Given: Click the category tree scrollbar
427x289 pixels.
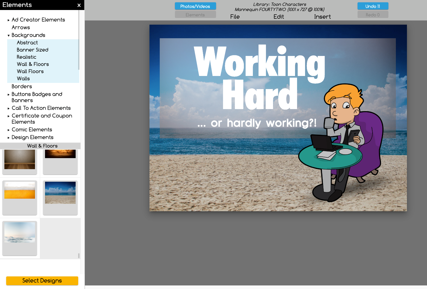Looking at the screenshot, I should pos(79,40).
